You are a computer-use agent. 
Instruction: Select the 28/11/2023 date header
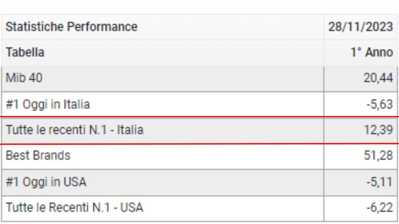click(x=360, y=27)
